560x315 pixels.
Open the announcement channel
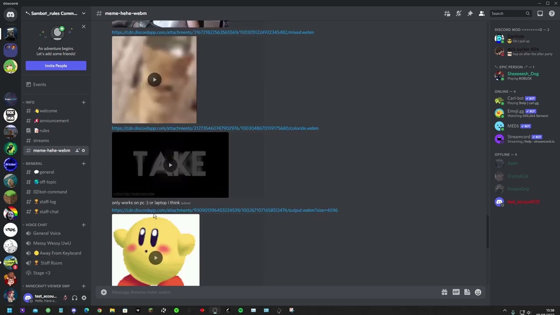pyautogui.click(x=56, y=121)
